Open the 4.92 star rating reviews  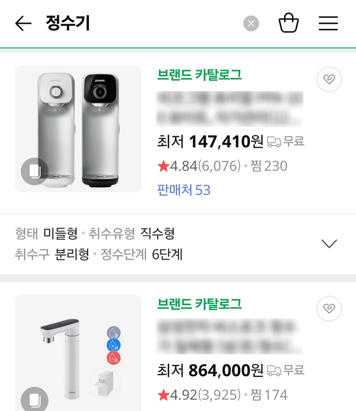pos(199,395)
